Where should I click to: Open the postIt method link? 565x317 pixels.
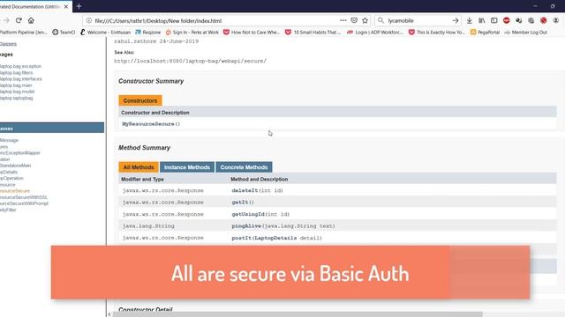pos(241,238)
